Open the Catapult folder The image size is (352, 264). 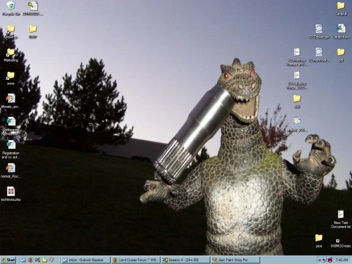(x=340, y=9)
